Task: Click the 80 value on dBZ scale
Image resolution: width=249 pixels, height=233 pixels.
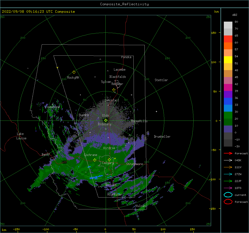Action: (x=236, y=22)
